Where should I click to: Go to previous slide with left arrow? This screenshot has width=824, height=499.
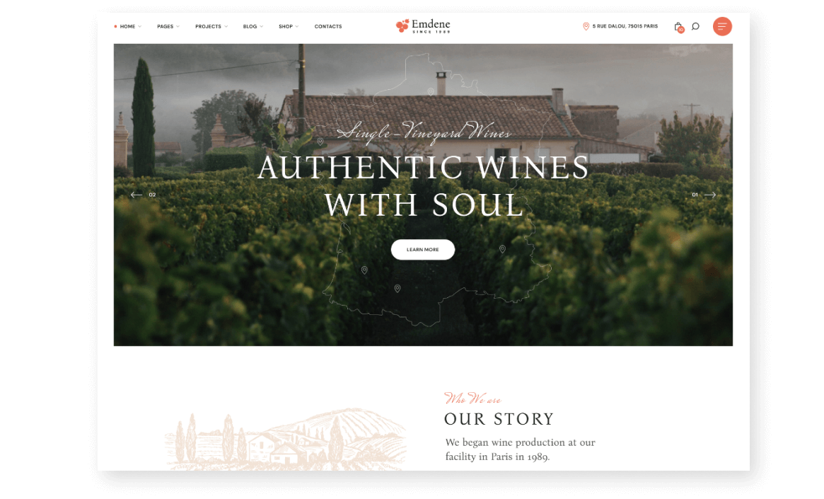click(137, 195)
